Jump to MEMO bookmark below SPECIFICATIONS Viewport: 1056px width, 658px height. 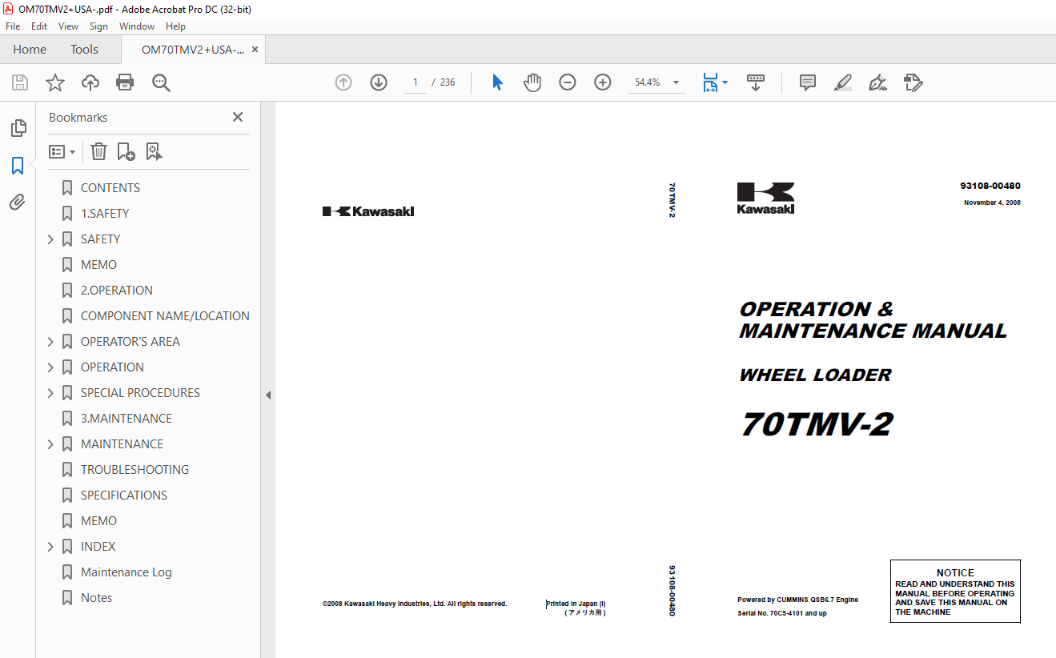pyautogui.click(x=98, y=521)
